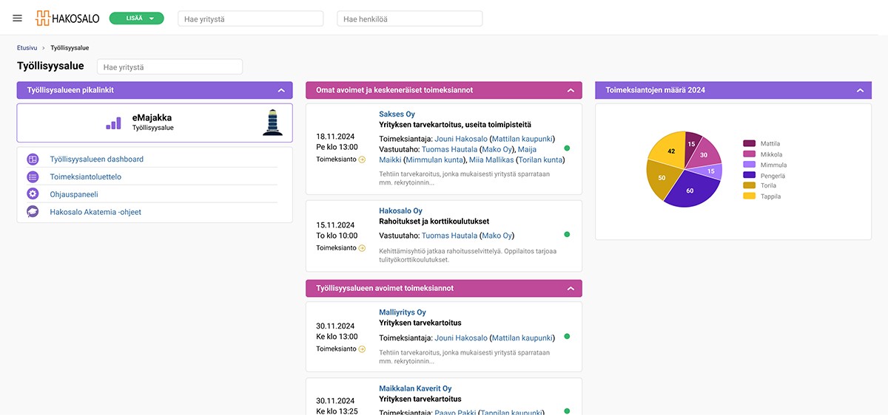This screenshot has width=888, height=415.
Task: Focus the Hae yritystä field beside Työllisyysalue
Action: coord(170,66)
